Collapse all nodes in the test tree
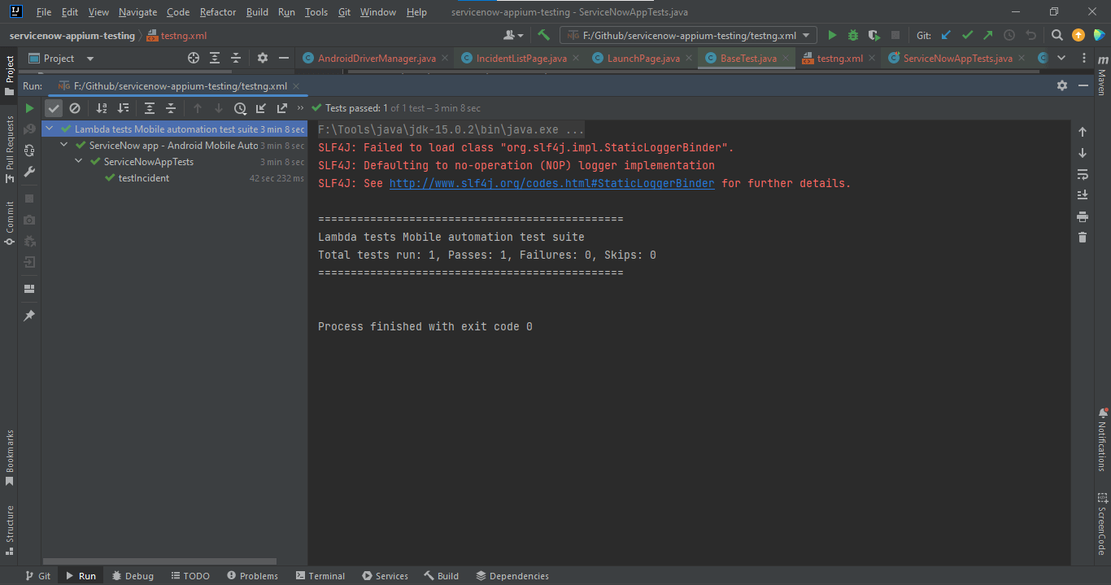Viewport: 1111px width, 585px height. (x=171, y=107)
